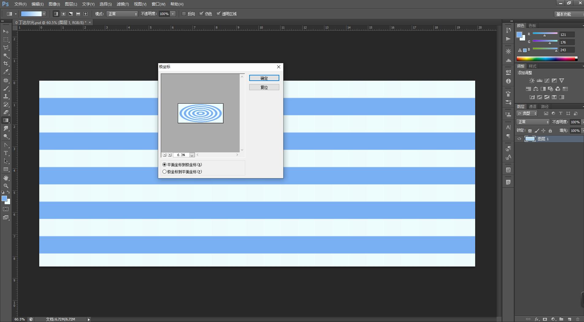Select 极坐标到平面坐标 radio option
This screenshot has height=322, width=584.
165,172
